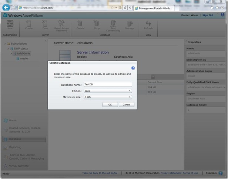
Task: Click the browser back arrow button
Action: [6, 7]
